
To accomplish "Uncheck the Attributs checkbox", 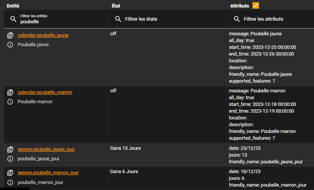I will pyautogui.click(x=256, y=5).
